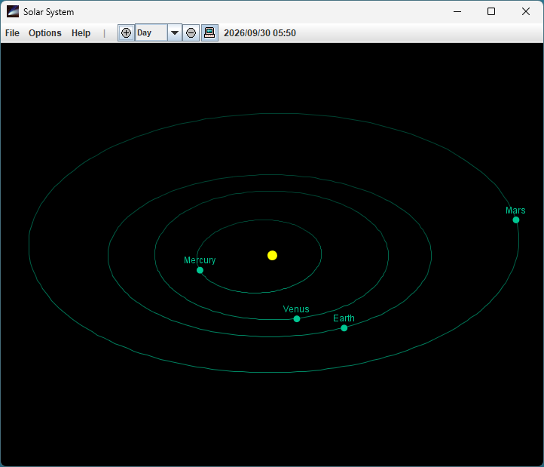The width and height of the screenshot is (544, 467).
Task: Click the Mars label text
Action: click(x=515, y=210)
